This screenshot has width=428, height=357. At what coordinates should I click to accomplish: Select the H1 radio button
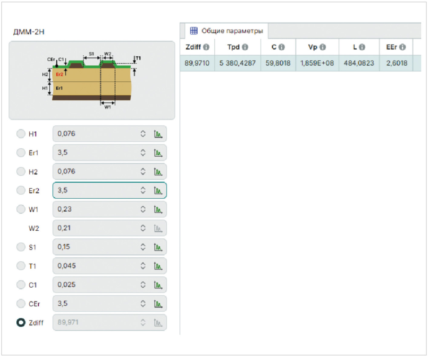pos(21,134)
